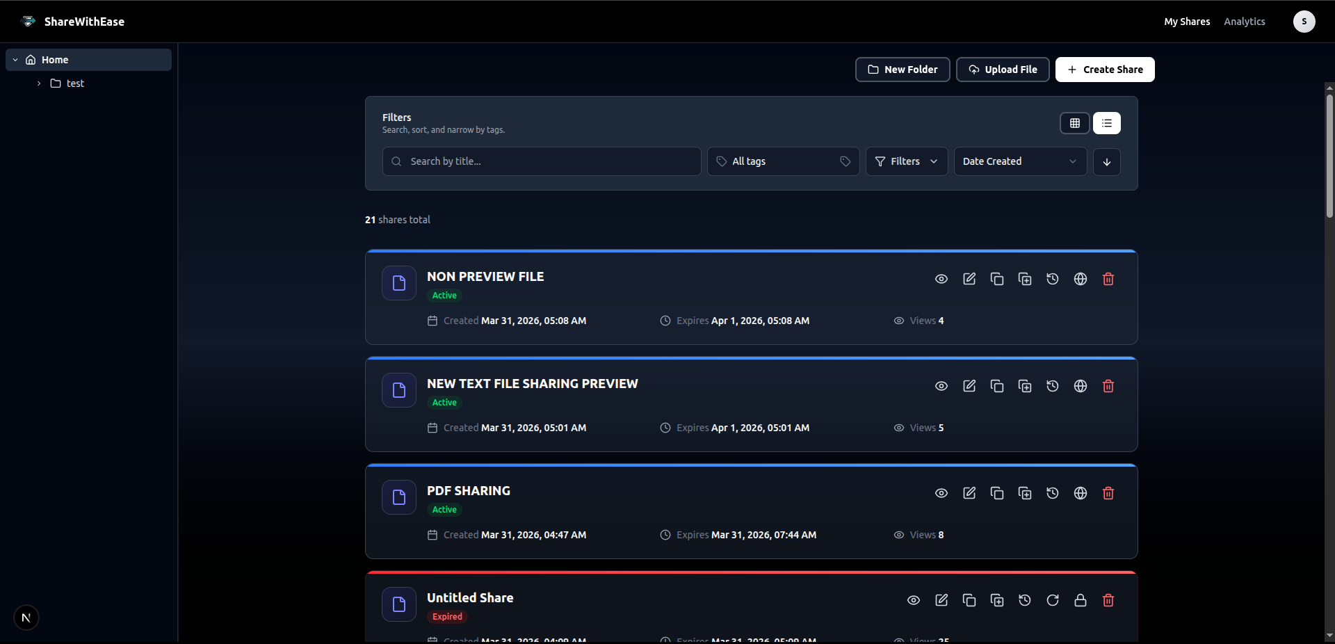Collapse the Home tree chevron
This screenshot has width=1335, height=644.
tap(15, 60)
